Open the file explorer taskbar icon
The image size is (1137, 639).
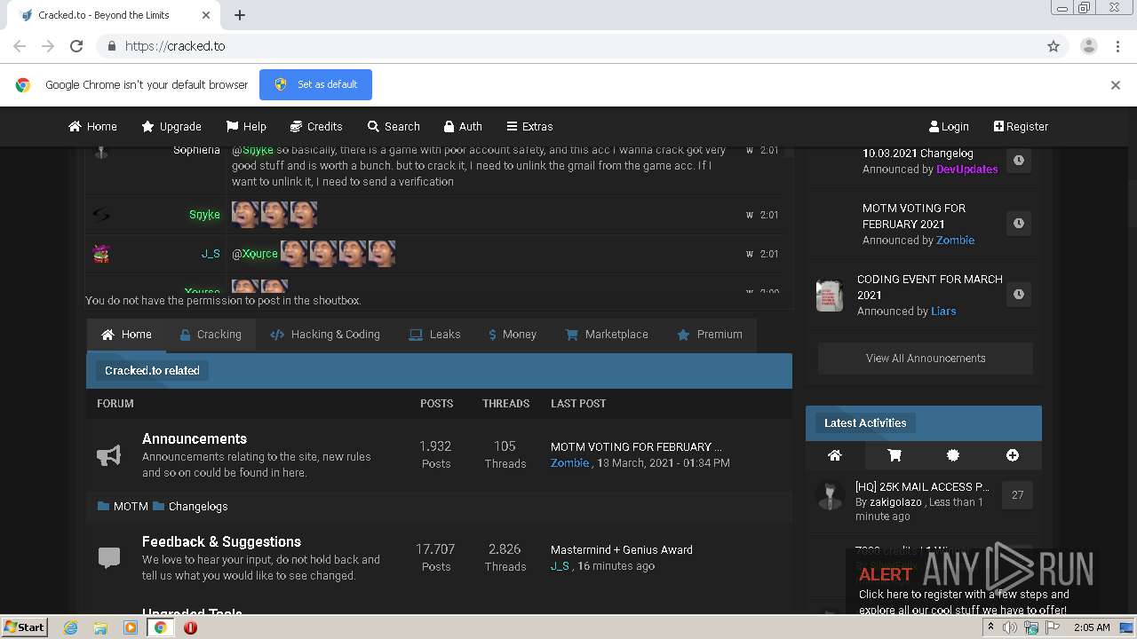(100, 627)
